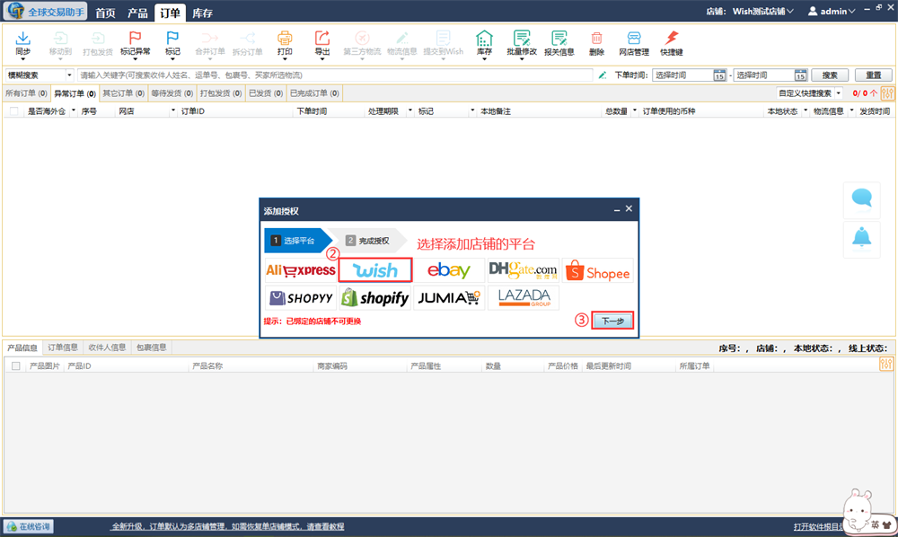The image size is (898, 537).
Task: Go to step 2 完成授权
Action: click(x=367, y=241)
